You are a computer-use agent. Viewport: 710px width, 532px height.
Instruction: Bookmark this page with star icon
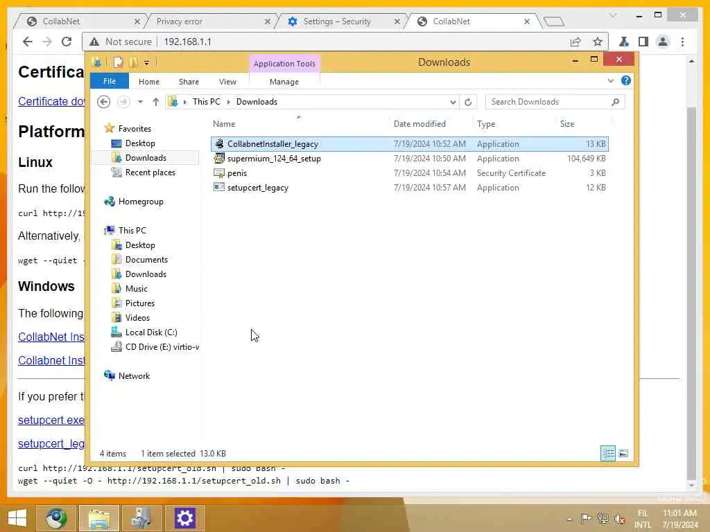(x=598, y=42)
